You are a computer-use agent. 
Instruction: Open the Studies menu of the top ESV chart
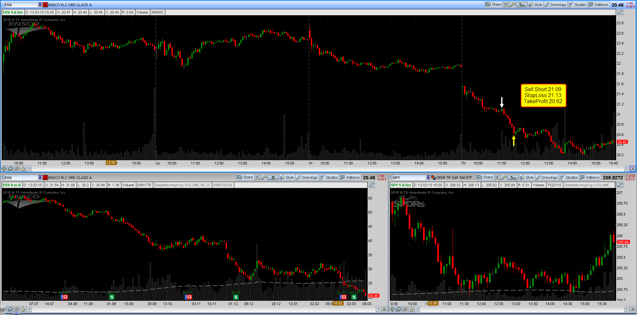(x=577, y=5)
